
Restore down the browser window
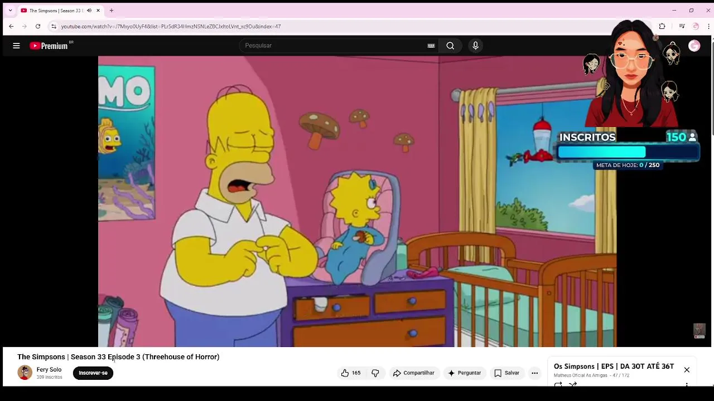(691, 11)
